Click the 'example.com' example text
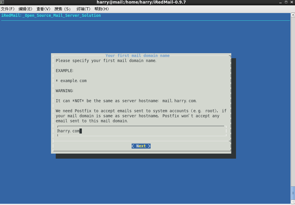This screenshot has height=205, width=295. 73,81
